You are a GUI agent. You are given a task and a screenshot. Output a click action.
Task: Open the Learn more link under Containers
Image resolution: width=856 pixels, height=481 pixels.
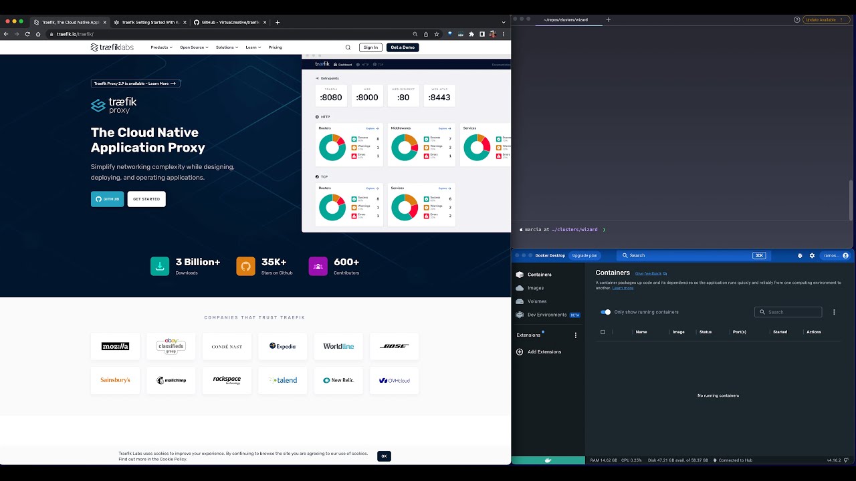tap(623, 288)
